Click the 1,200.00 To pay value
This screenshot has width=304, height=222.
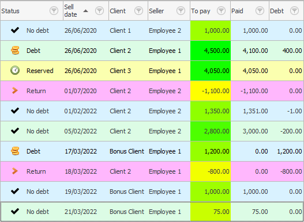pos(216,151)
